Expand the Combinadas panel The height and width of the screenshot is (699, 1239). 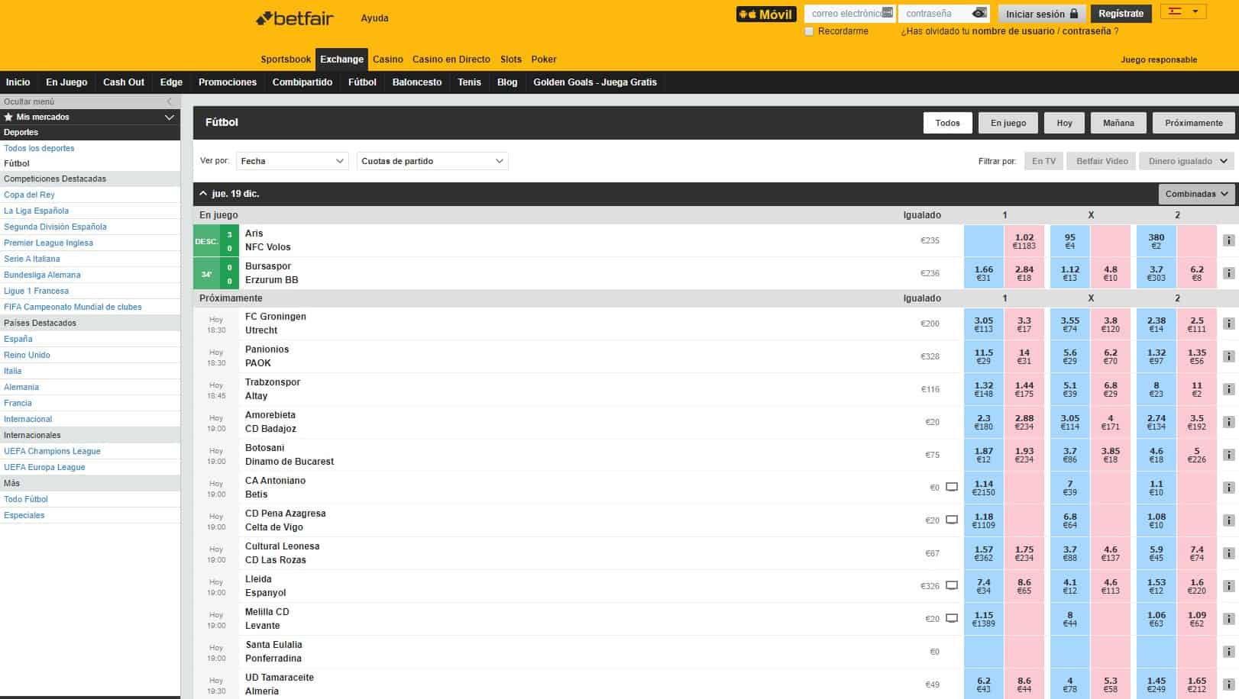pos(1195,194)
